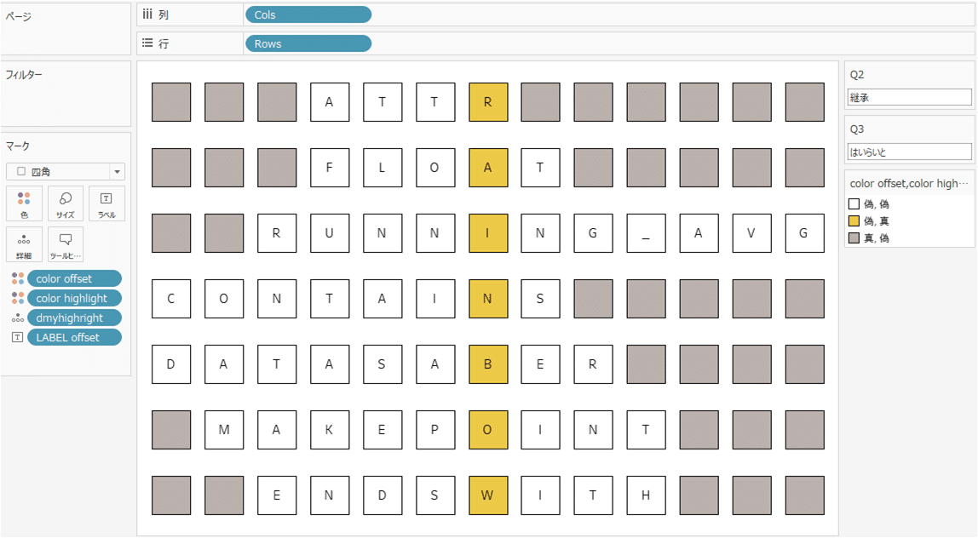Click the color highlight pill

click(x=75, y=298)
